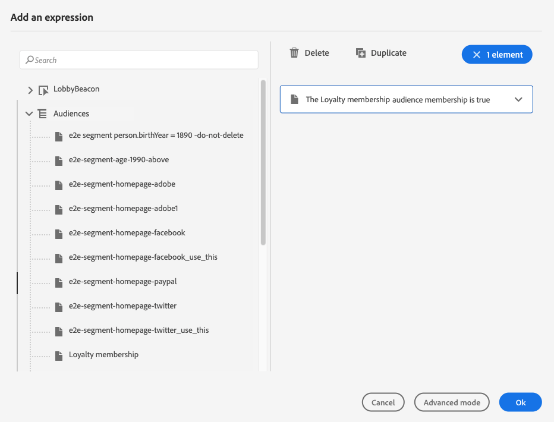The width and height of the screenshot is (554, 422).
Task: Click the audience list vertical scrollbar
Action: coord(263,162)
